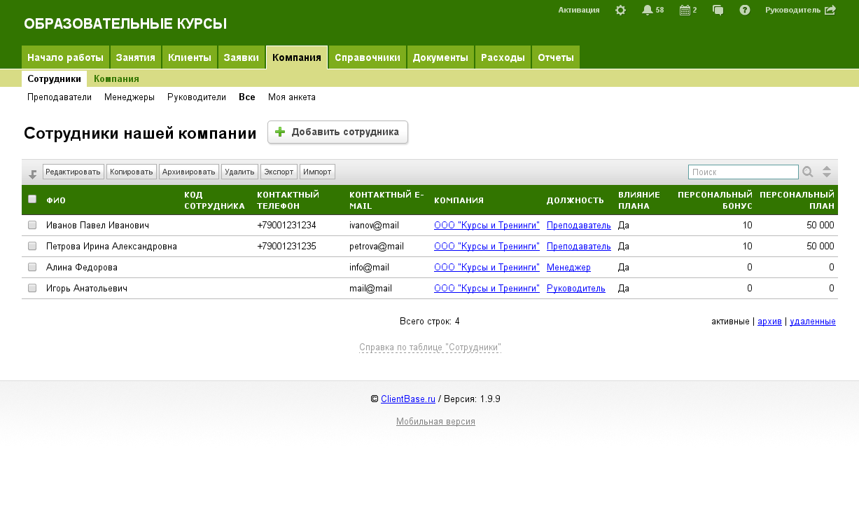Click the green plus icon for adding employee

[281, 132]
